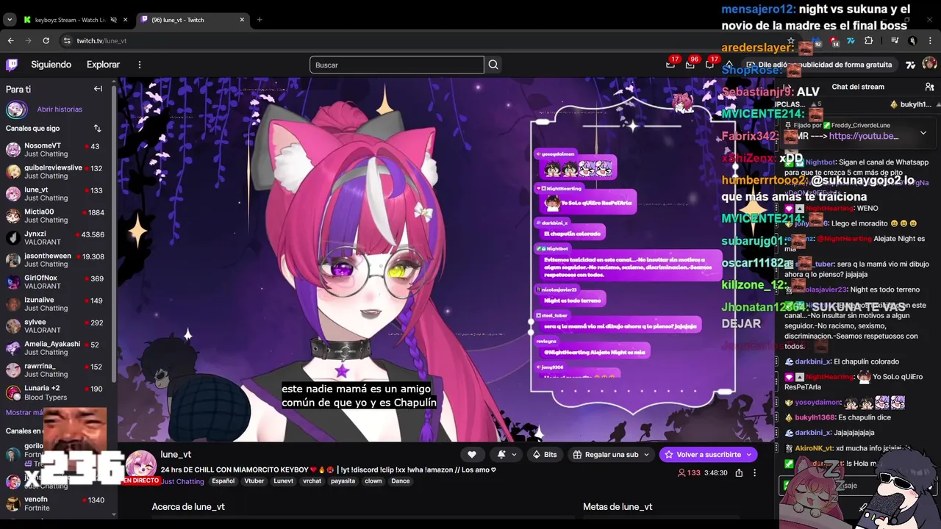This screenshot has height=529, width=941.
Task: Go to Siguiendo
Action: (51, 65)
